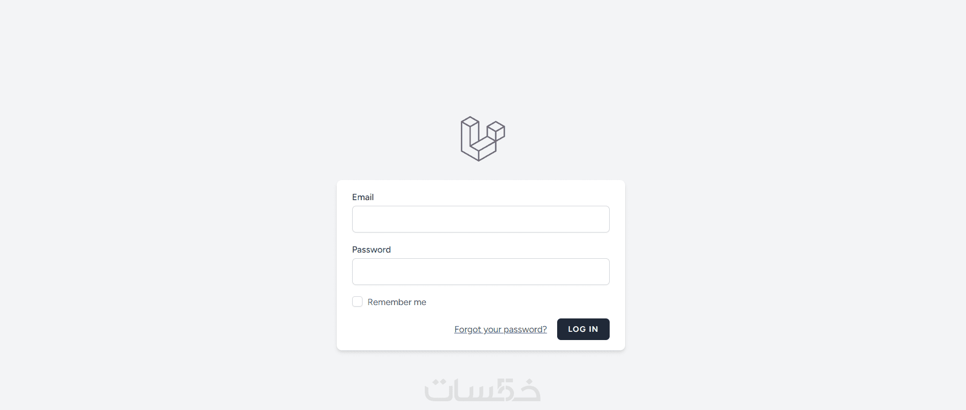Place cursor in the email address box
Viewport: 966px width, 410px height.
[480, 219]
